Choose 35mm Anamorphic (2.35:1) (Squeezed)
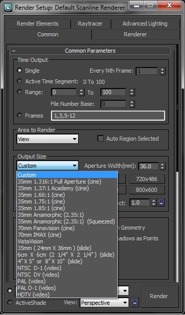 click(67, 221)
